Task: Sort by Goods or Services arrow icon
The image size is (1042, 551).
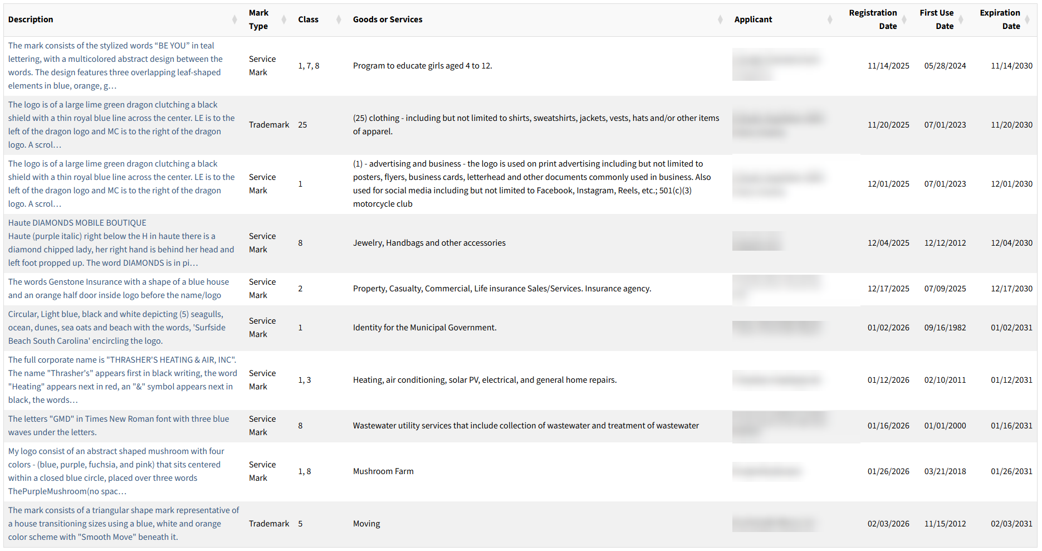Action: pyautogui.click(x=720, y=20)
